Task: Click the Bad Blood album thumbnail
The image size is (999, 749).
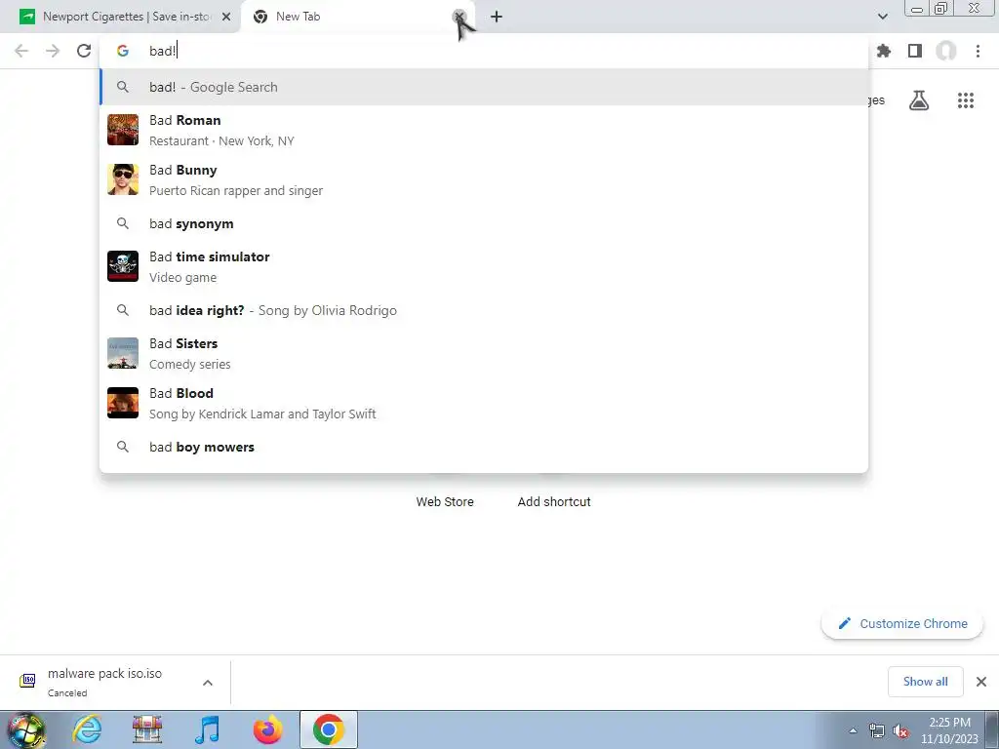Action: [122, 403]
